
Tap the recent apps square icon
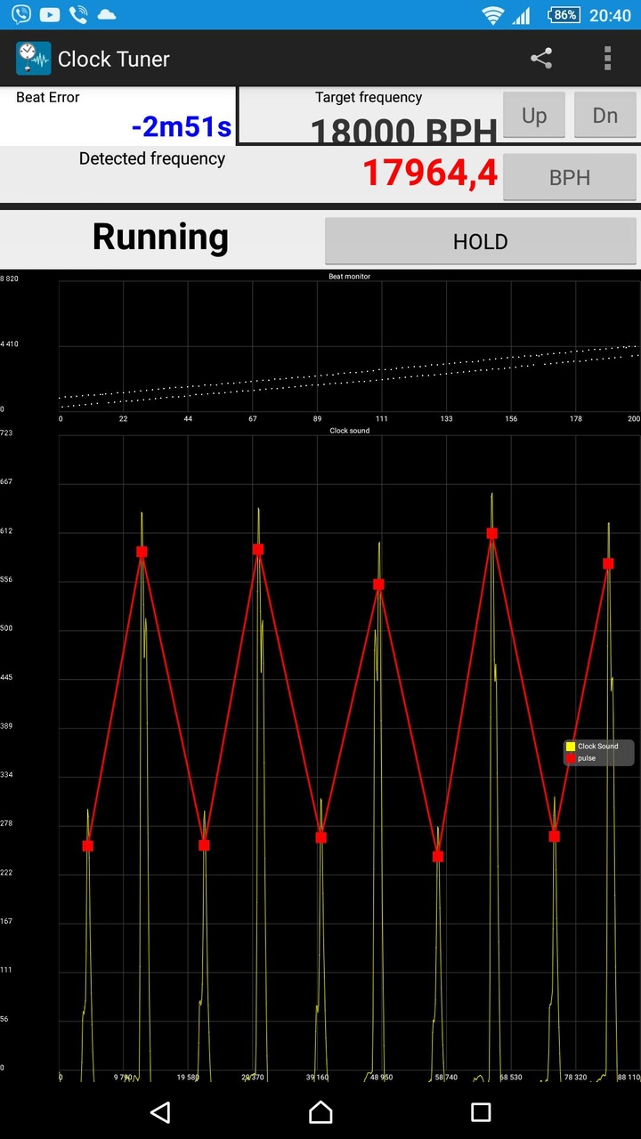[x=481, y=1111]
